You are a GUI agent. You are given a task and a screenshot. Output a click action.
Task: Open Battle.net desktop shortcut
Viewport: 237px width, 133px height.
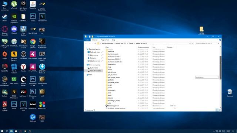(33, 118)
